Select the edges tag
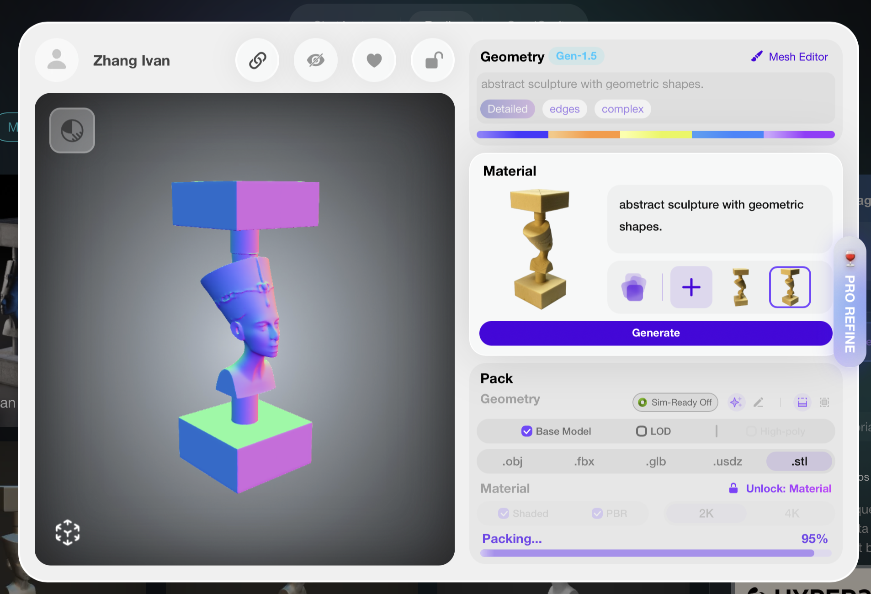871x594 pixels. (564, 109)
